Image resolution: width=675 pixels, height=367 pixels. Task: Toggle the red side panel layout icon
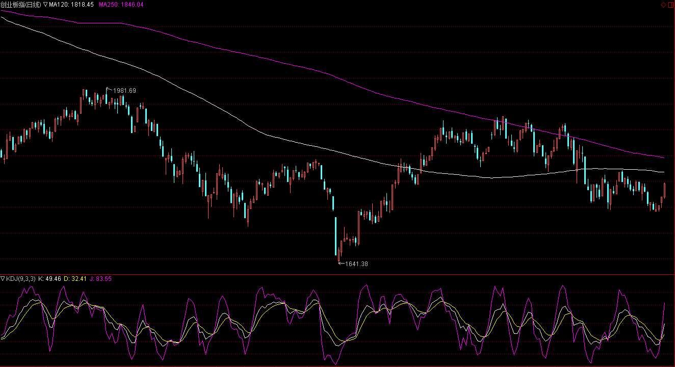tap(671, 4)
